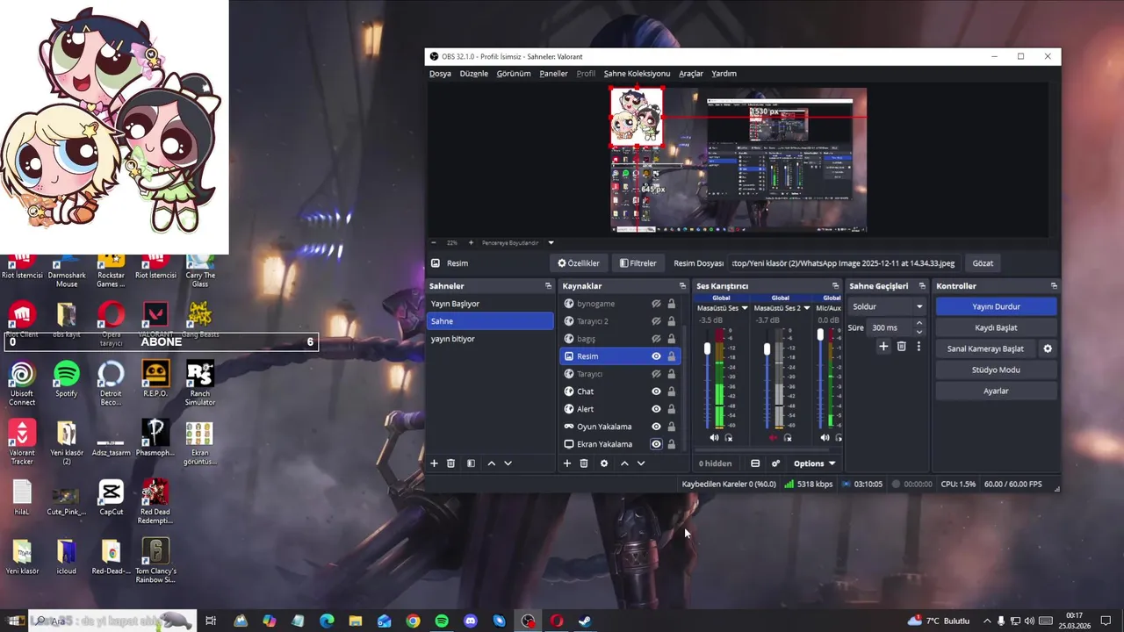Move selected scene down in Sahneler
This screenshot has width=1124, height=632.
[x=508, y=463]
